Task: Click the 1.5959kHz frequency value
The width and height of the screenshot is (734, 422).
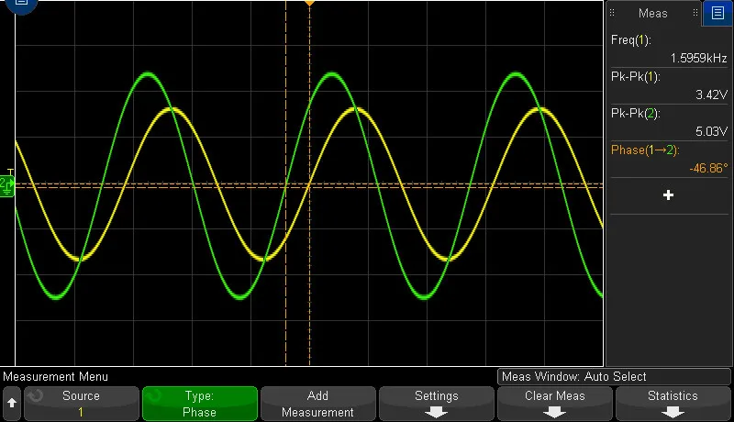Action: [698, 58]
